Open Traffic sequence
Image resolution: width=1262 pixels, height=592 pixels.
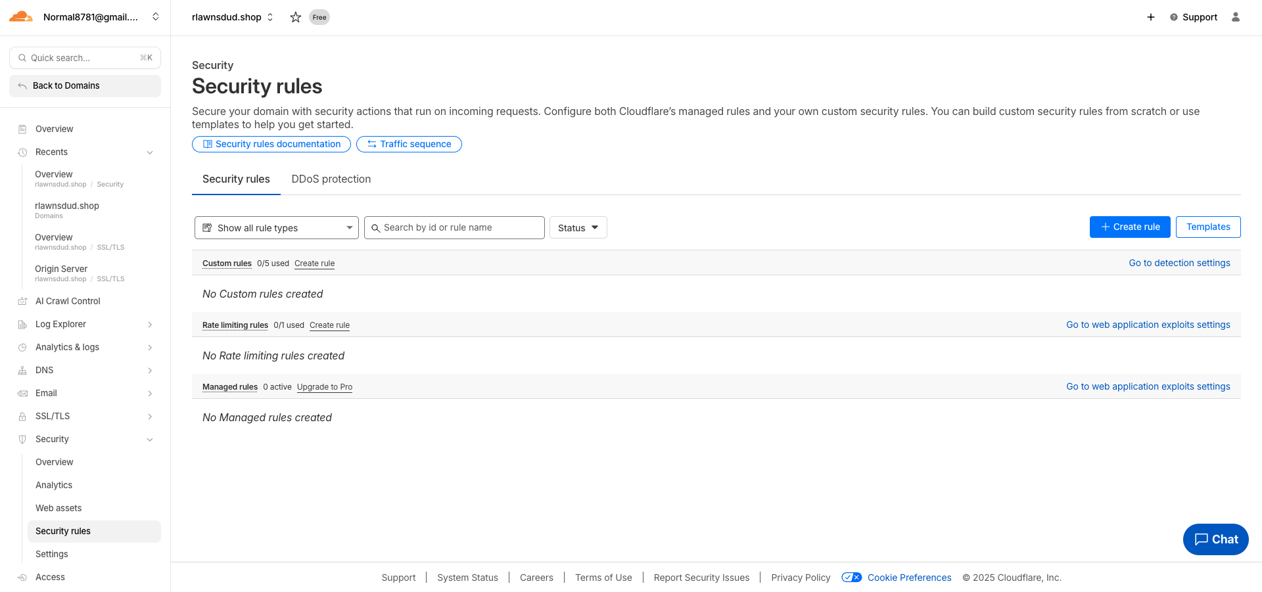(x=409, y=144)
